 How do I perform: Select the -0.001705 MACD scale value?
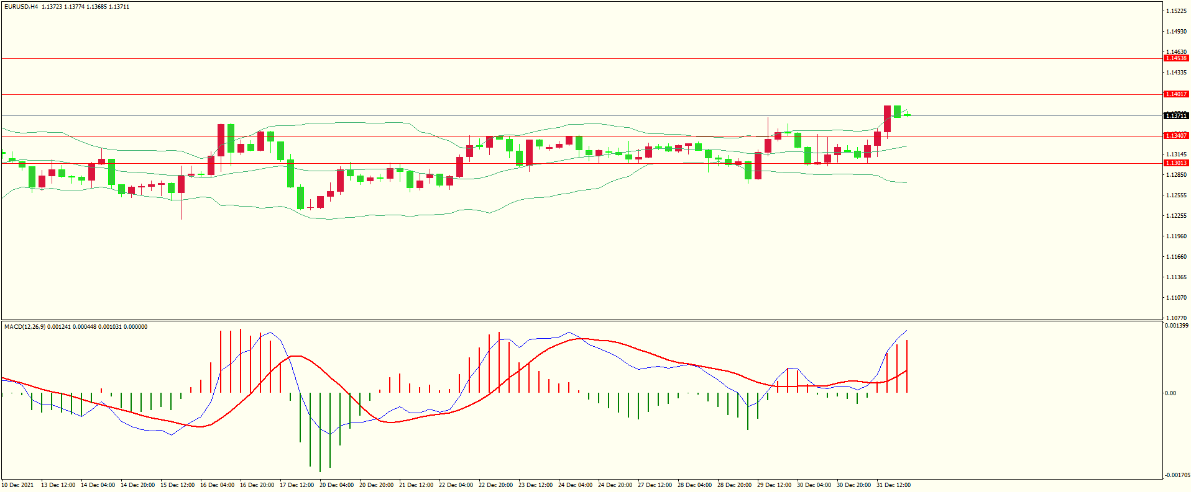click(x=1176, y=475)
